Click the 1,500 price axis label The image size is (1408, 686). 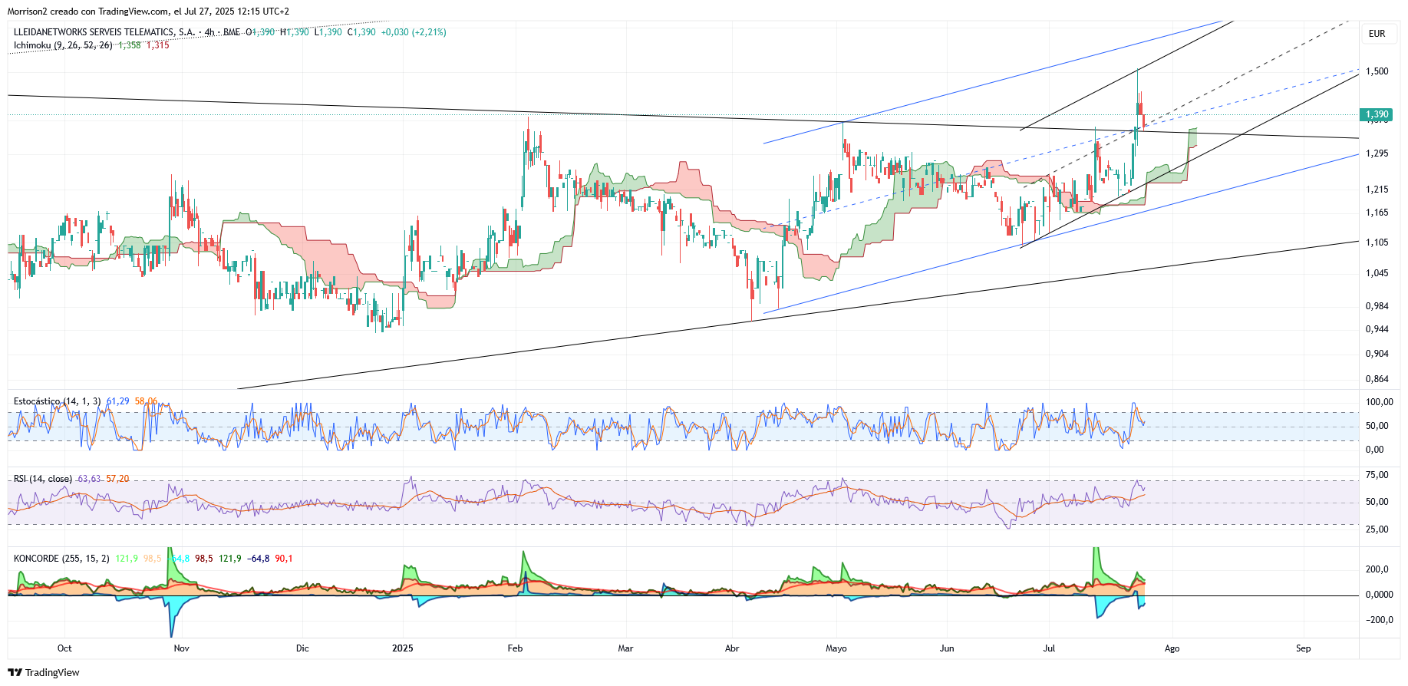[1377, 71]
